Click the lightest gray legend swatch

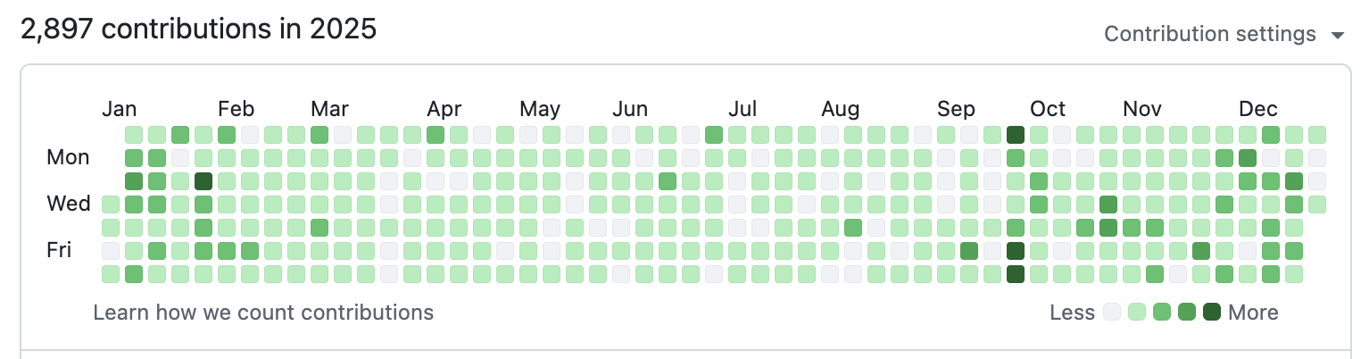pyautogui.click(x=1112, y=313)
